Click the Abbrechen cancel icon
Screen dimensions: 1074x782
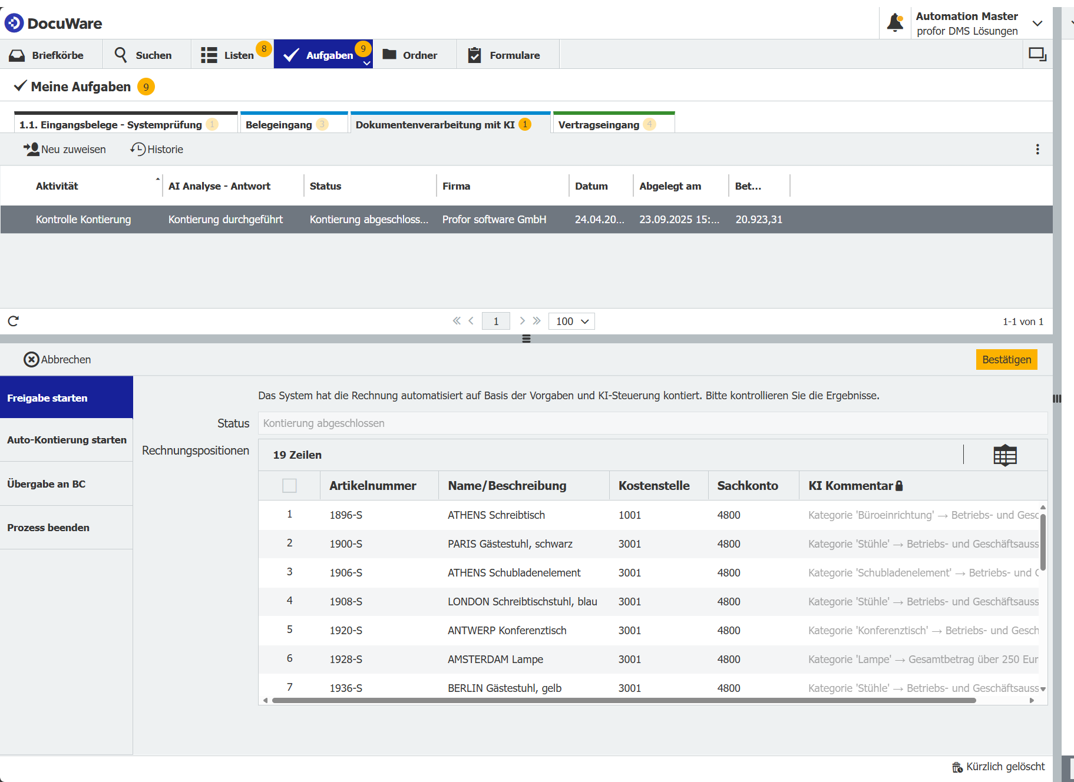tap(31, 359)
